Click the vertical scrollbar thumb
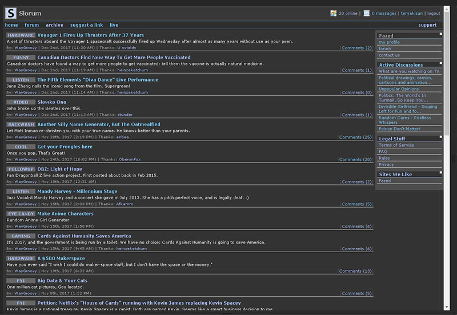The height and width of the screenshot is (315, 457). pos(447,74)
